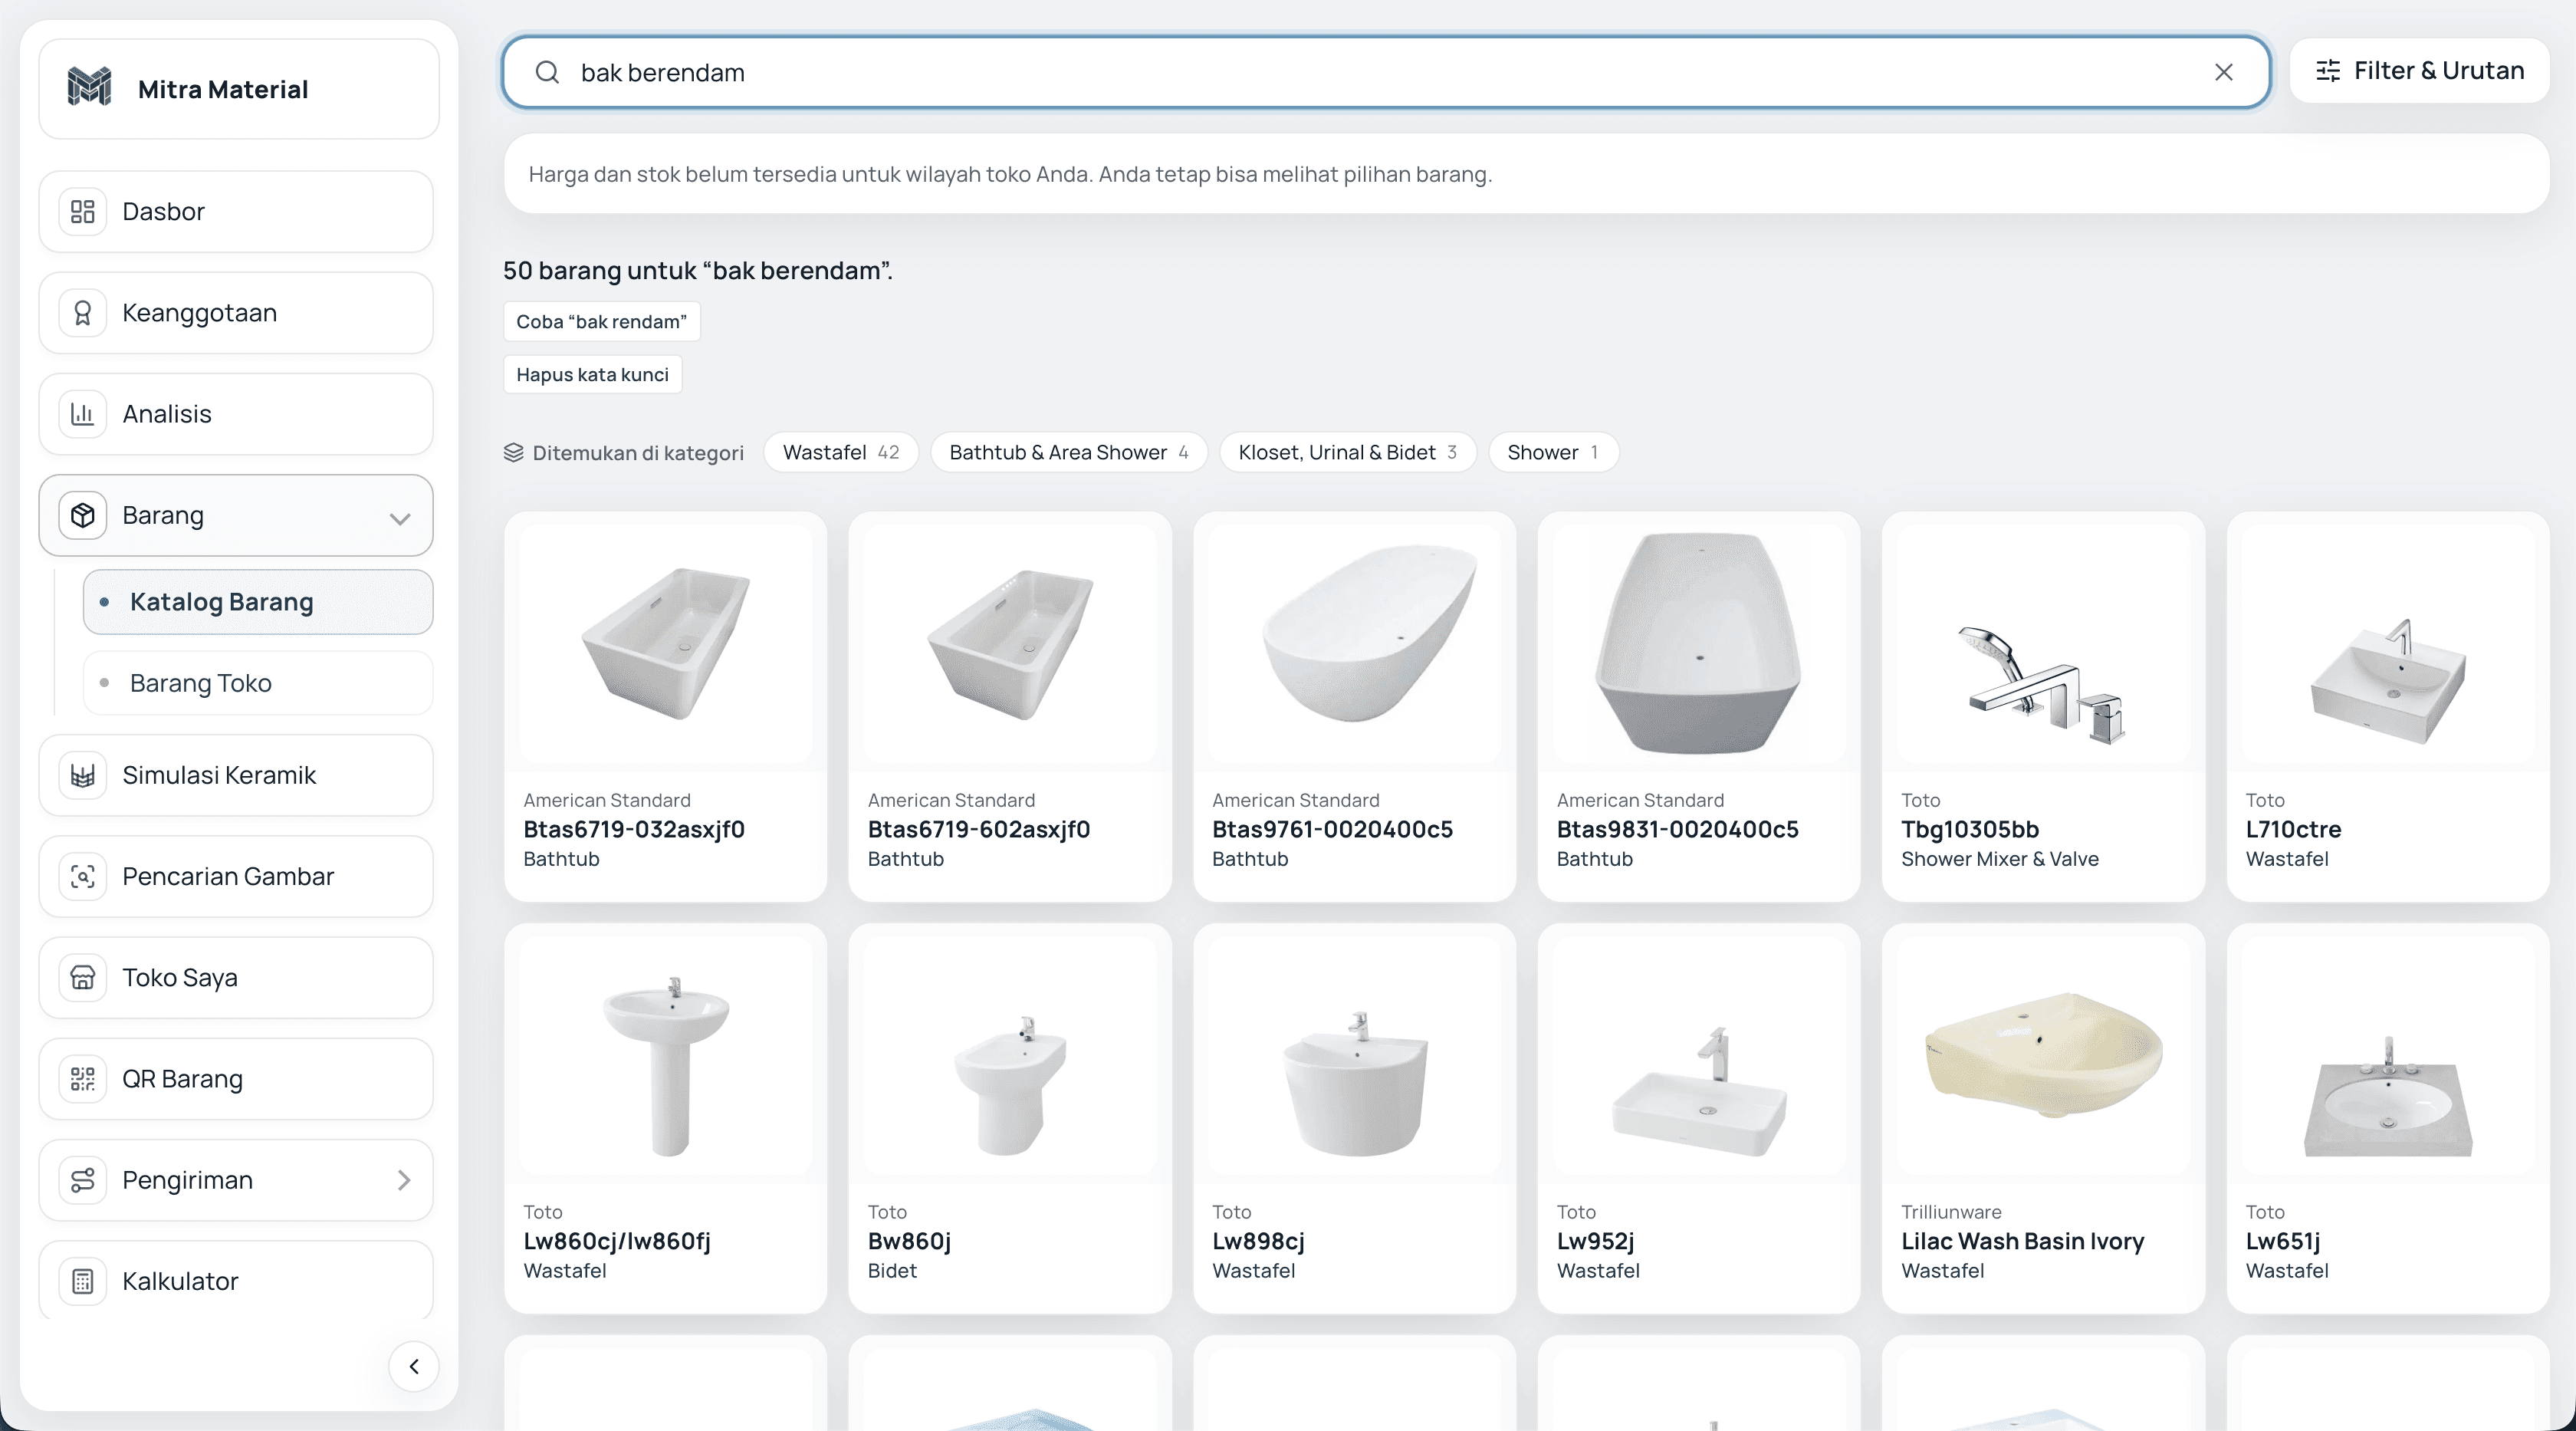
Task: Open Filter & Urutan panel
Action: (2419, 71)
